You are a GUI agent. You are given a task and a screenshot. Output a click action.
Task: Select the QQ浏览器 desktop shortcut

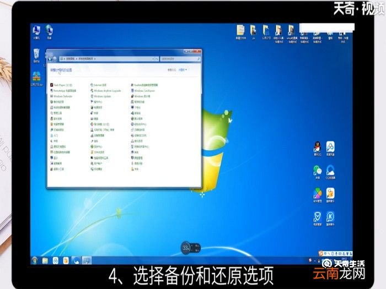pos(330,172)
